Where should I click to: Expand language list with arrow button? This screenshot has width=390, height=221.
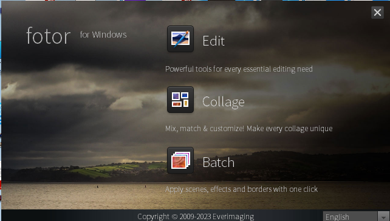pos(383,217)
